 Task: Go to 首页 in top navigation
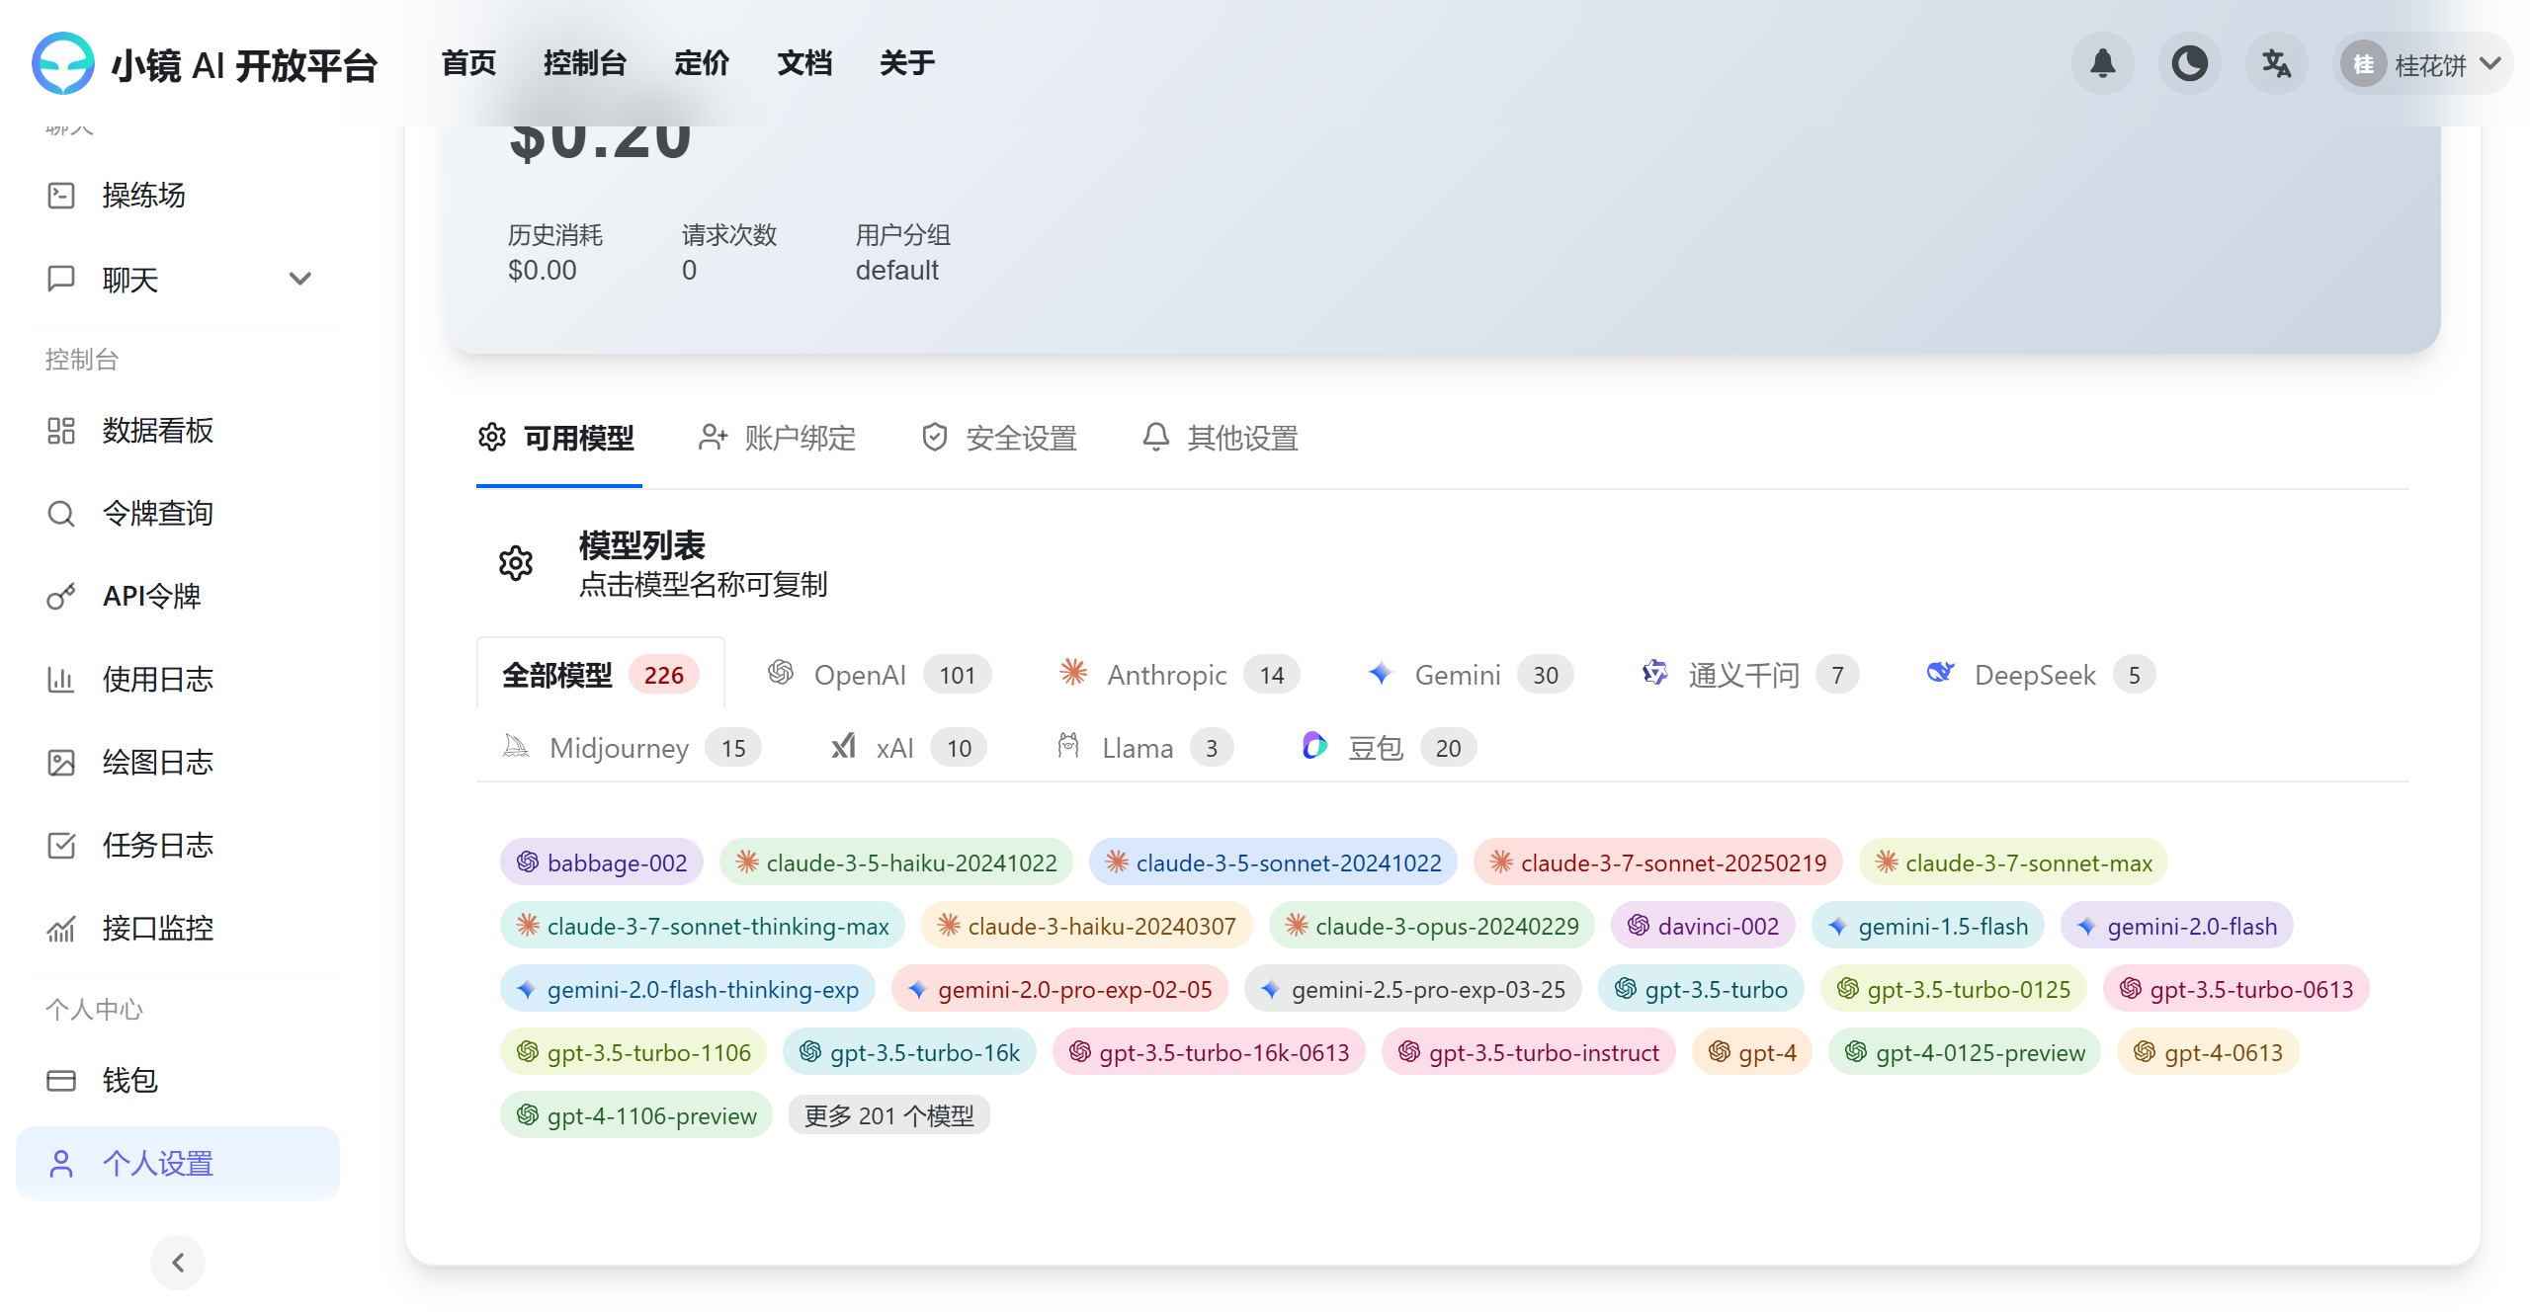pyautogui.click(x=468, y=63)
